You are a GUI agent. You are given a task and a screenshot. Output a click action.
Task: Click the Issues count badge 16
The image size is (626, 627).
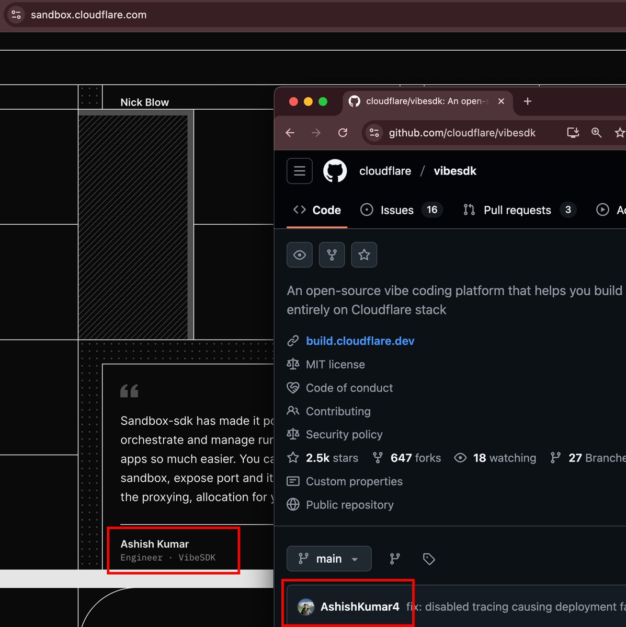point(432,210)
